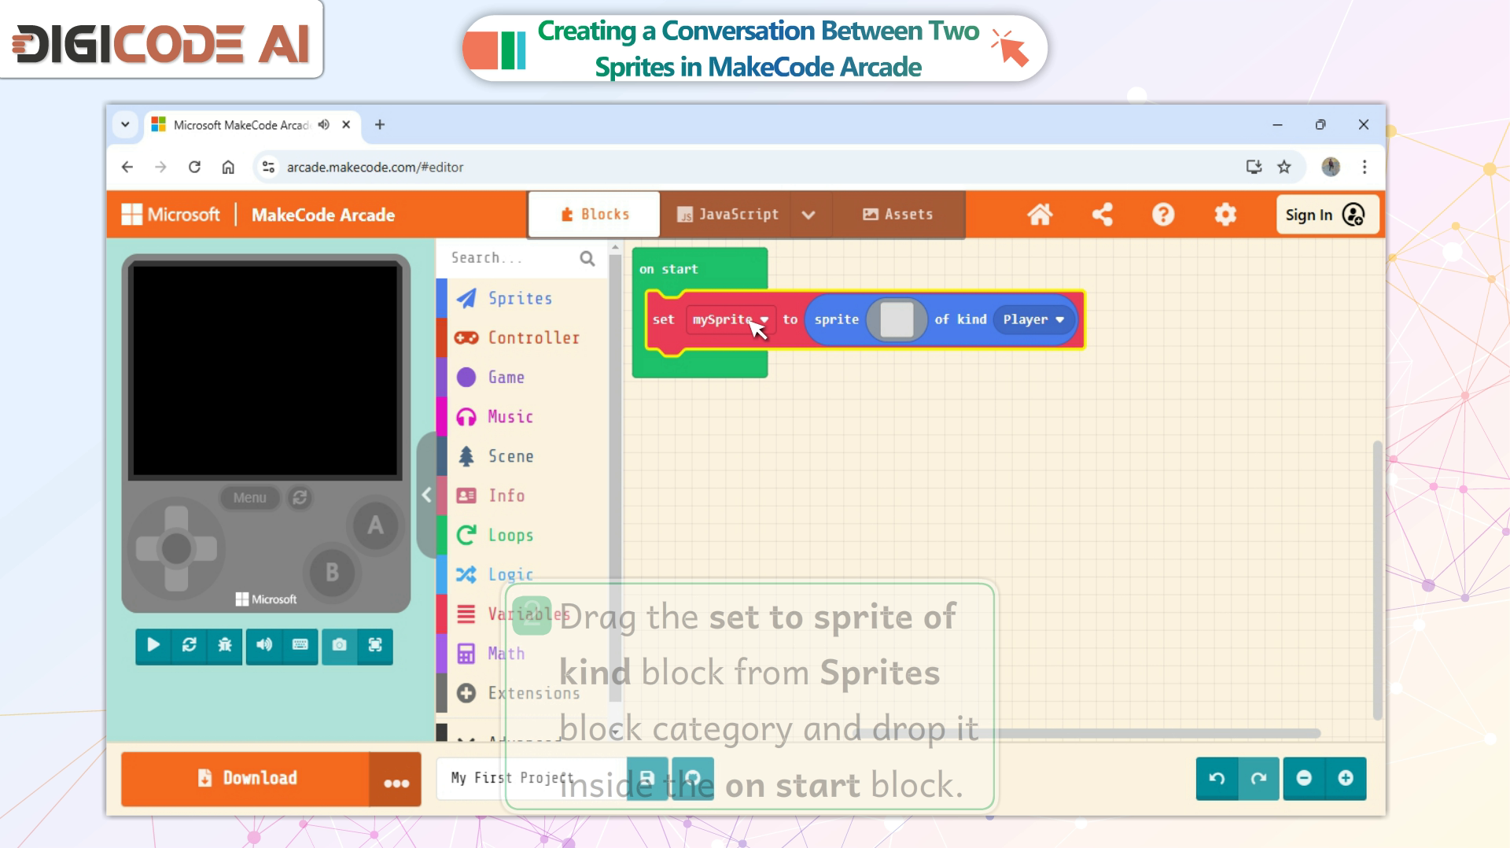Toggle the simulator keyboard controls
Screen dimensions: 1510x848
point(300,645)
